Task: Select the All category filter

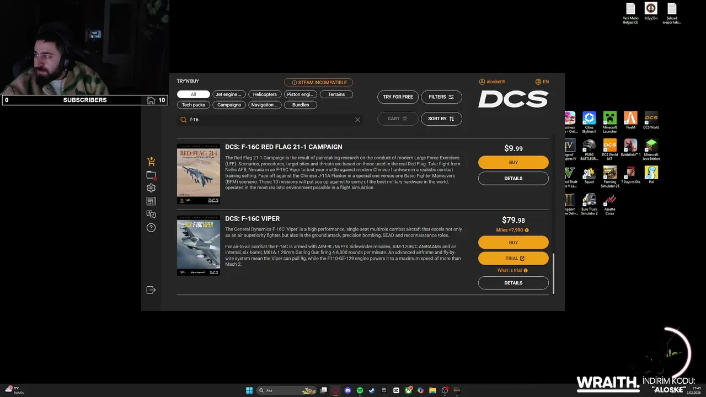Action: [194, 94]
